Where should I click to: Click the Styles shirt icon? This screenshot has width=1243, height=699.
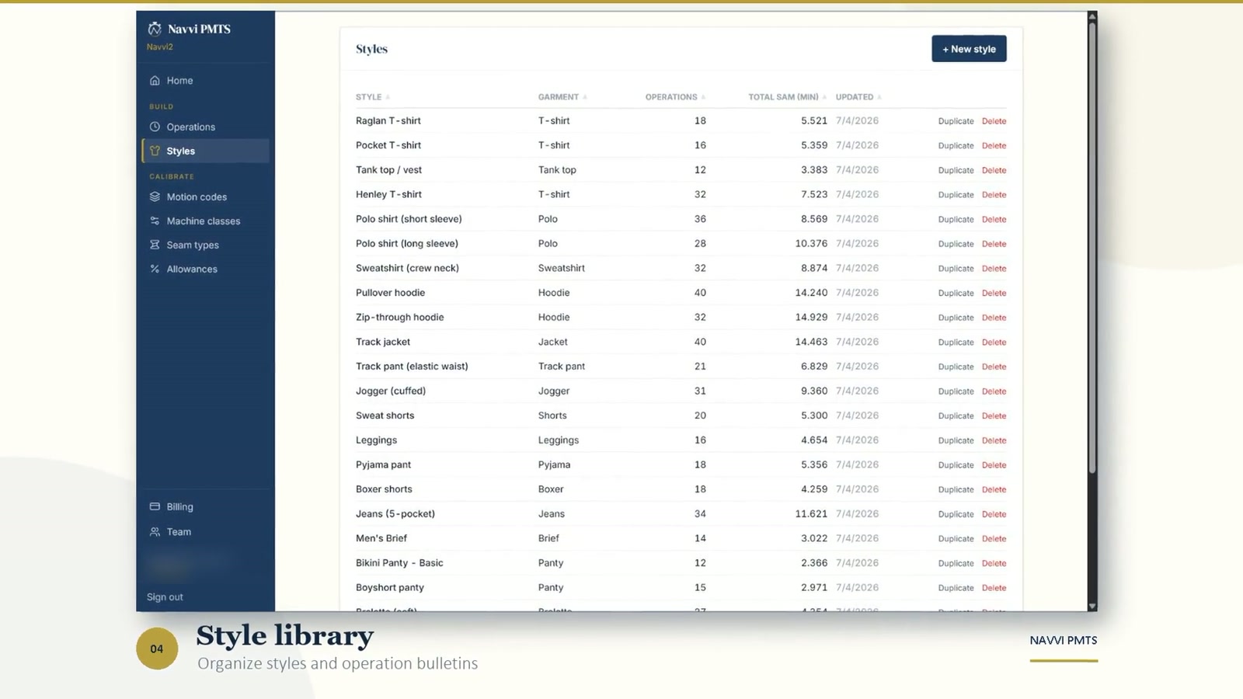tap(155, 151)
